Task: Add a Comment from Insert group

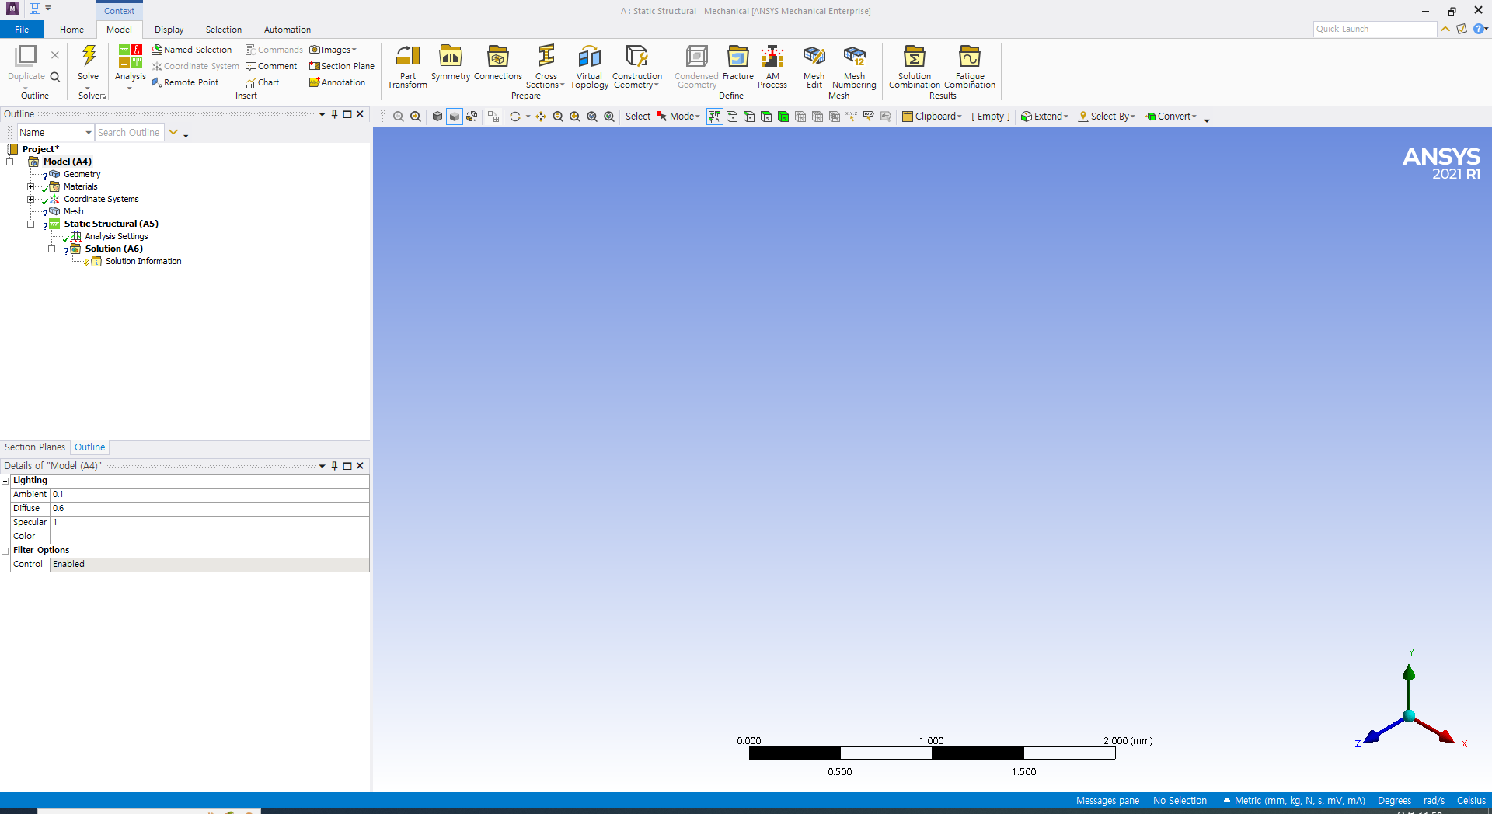Action: 271,66
